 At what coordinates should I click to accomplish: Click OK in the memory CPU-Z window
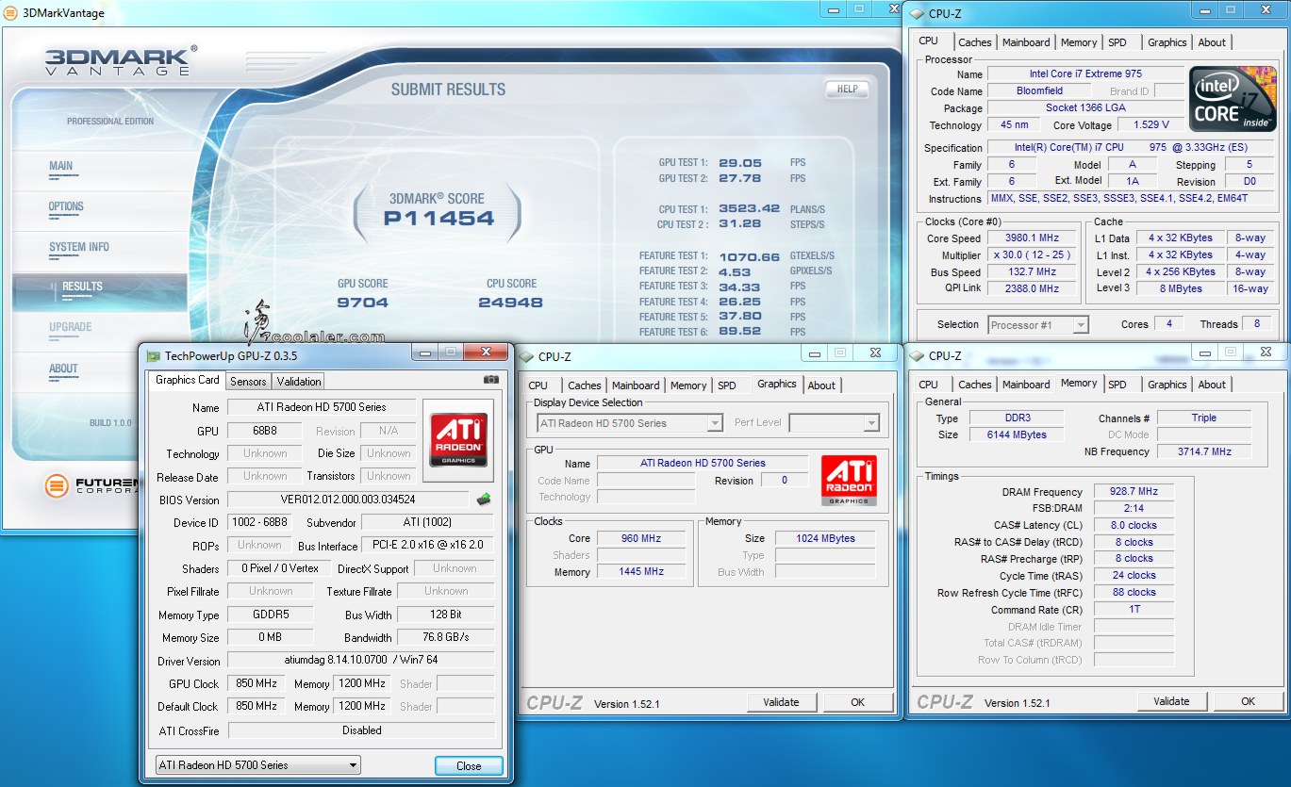pos(1248,701)
